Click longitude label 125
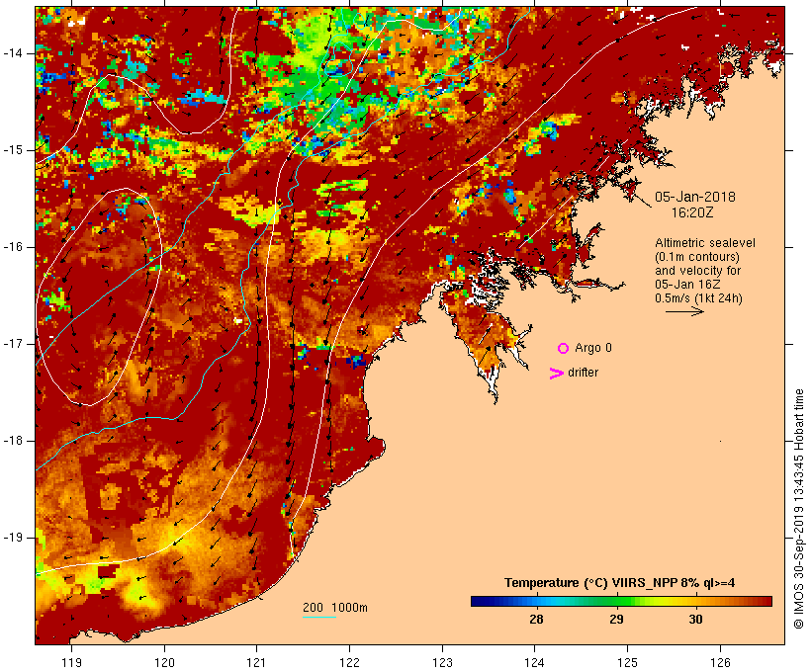811x672 pixels. point(628,663)
